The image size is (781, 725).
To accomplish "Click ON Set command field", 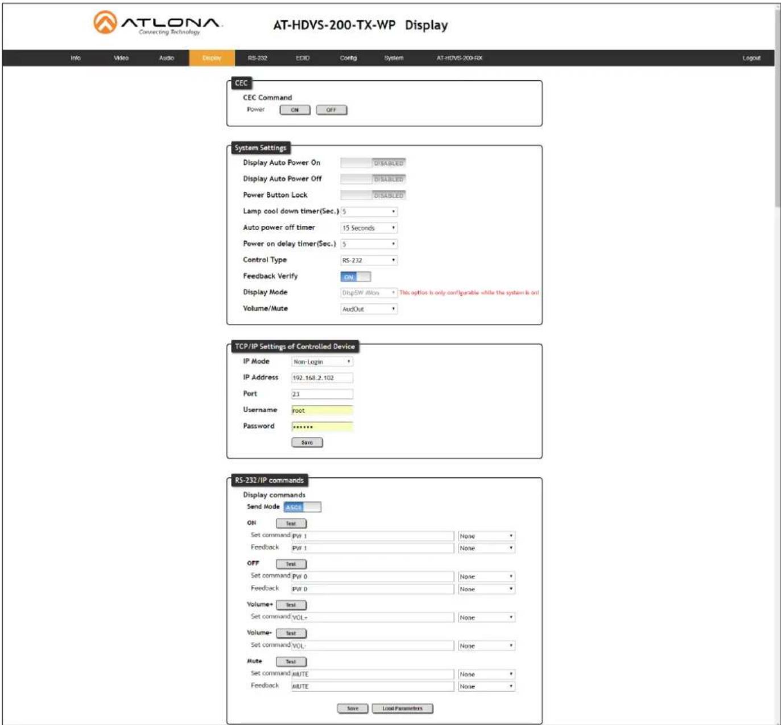I will [373, 536].
